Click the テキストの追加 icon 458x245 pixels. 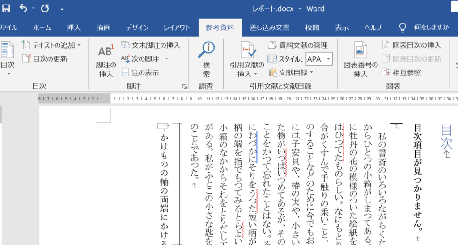pyautogui.click(x=25, y=45)
